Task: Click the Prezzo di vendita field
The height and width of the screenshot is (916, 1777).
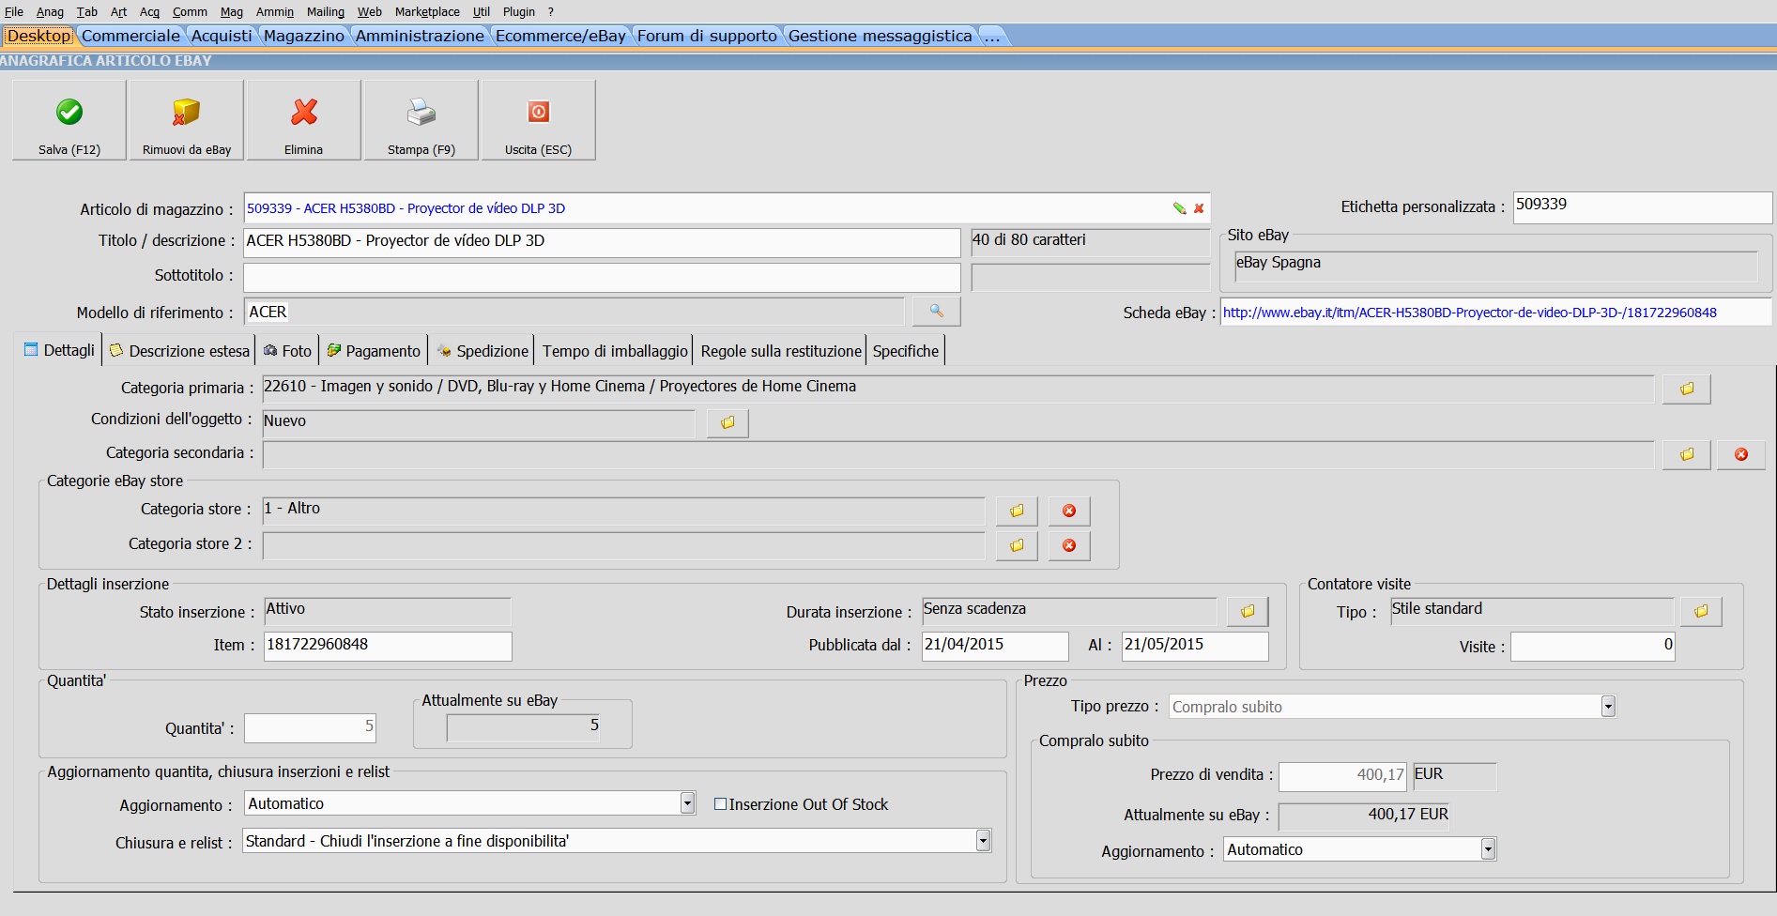Action: pos(1342,776)
